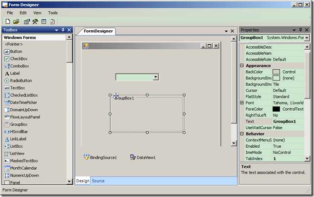Pin the Toolbox panel

[63, 30]
